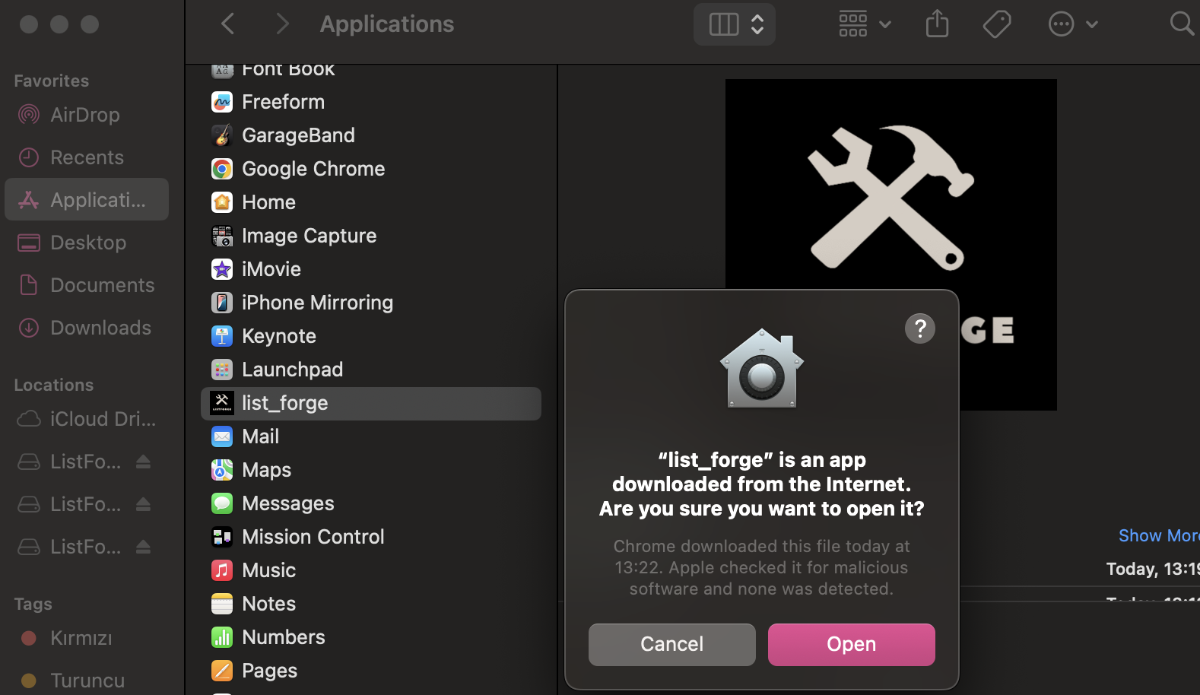Open iCloud Drive in the sidebar

87,419
